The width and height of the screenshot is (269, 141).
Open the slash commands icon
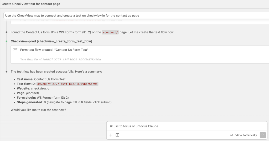pos(117,135)
